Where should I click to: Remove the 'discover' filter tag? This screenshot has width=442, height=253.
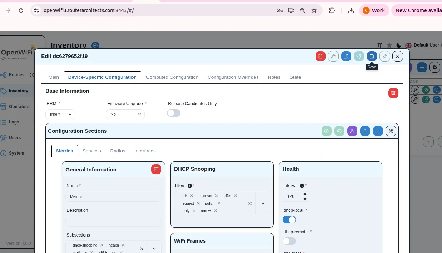(217, 196)
